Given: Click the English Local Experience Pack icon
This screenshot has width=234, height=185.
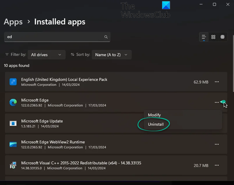Looking at the screenshot, I should tap(13, 82).
